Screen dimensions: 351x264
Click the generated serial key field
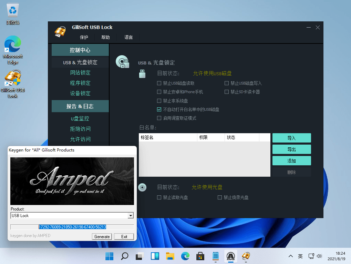point(72,227)
